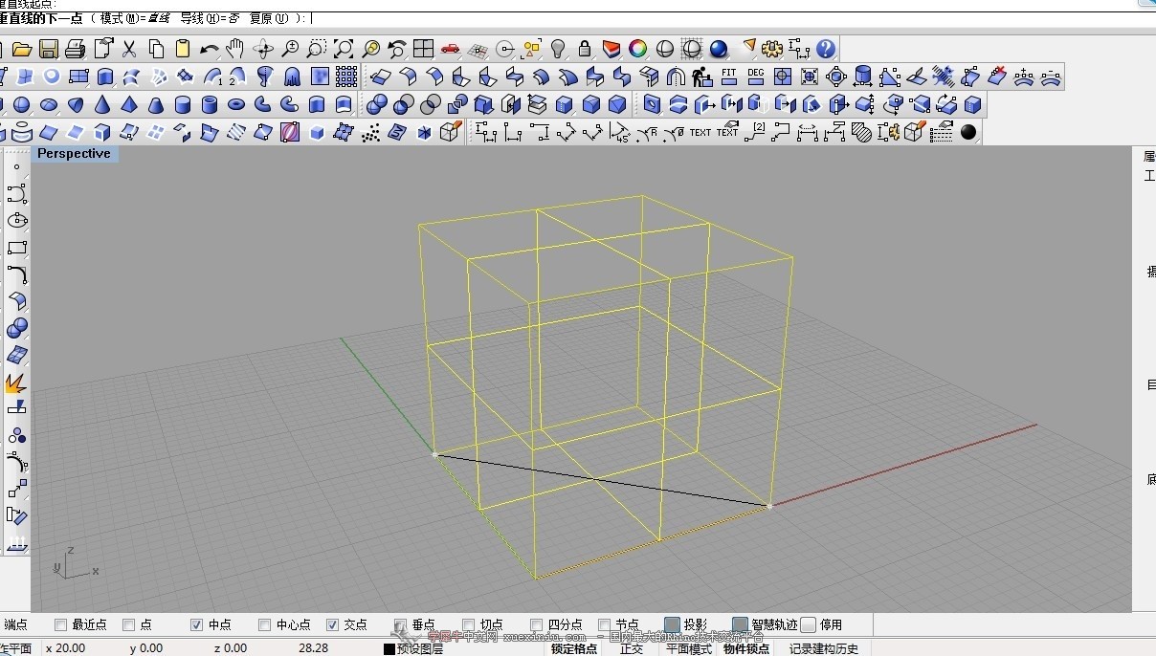Image resolution: width=1156 pixels, height=656 pixels.
Task: Click the Zoom Extents icon
Action: (x=344, y=49)
